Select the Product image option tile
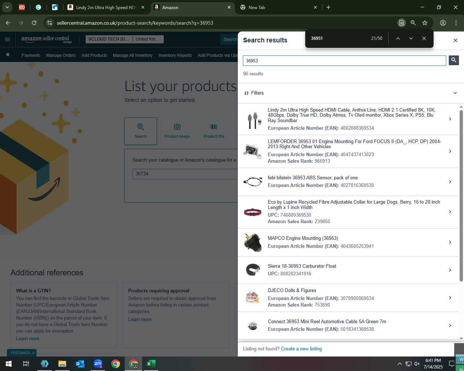The width and height of the screenshot is (464, 371). tap(177, 131)
